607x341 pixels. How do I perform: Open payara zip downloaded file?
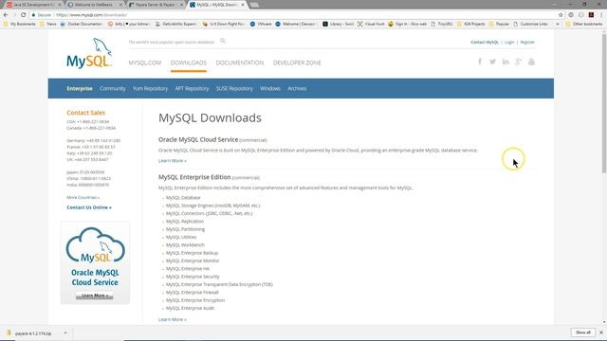(33, 332)
